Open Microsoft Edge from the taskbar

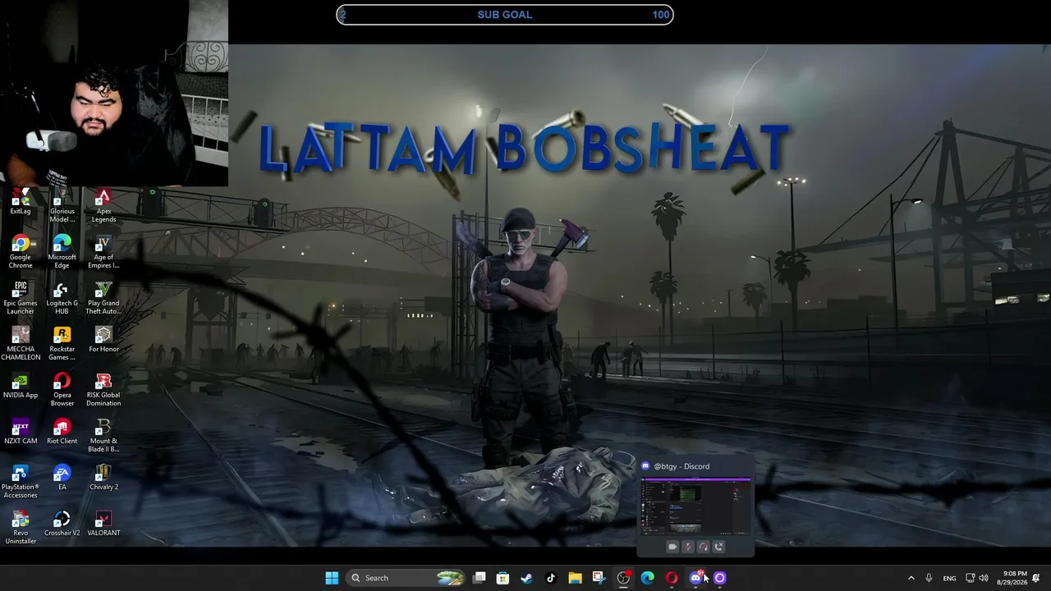coord(647,578)
